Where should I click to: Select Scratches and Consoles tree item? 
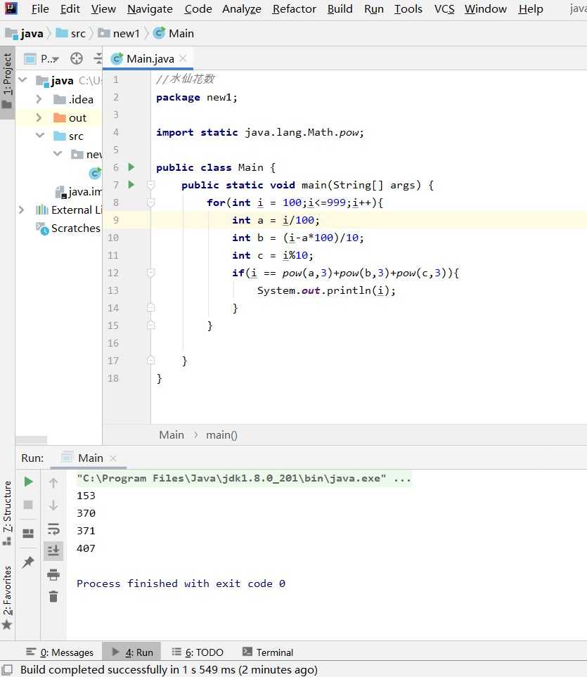point(68,228)
